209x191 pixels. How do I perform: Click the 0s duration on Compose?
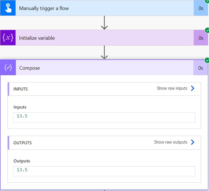point(200,68)
